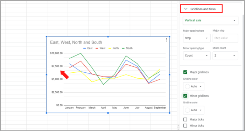The width and height of the screenshot is (245, 131).
Task: Enable the Major ticks checkbox
Action: (185, 119)
